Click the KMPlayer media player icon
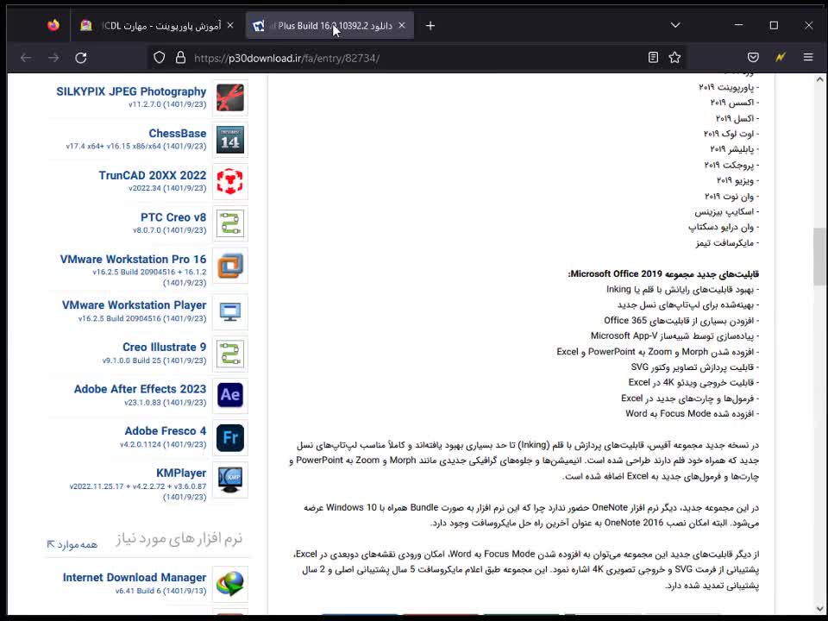 click(229, 480)
